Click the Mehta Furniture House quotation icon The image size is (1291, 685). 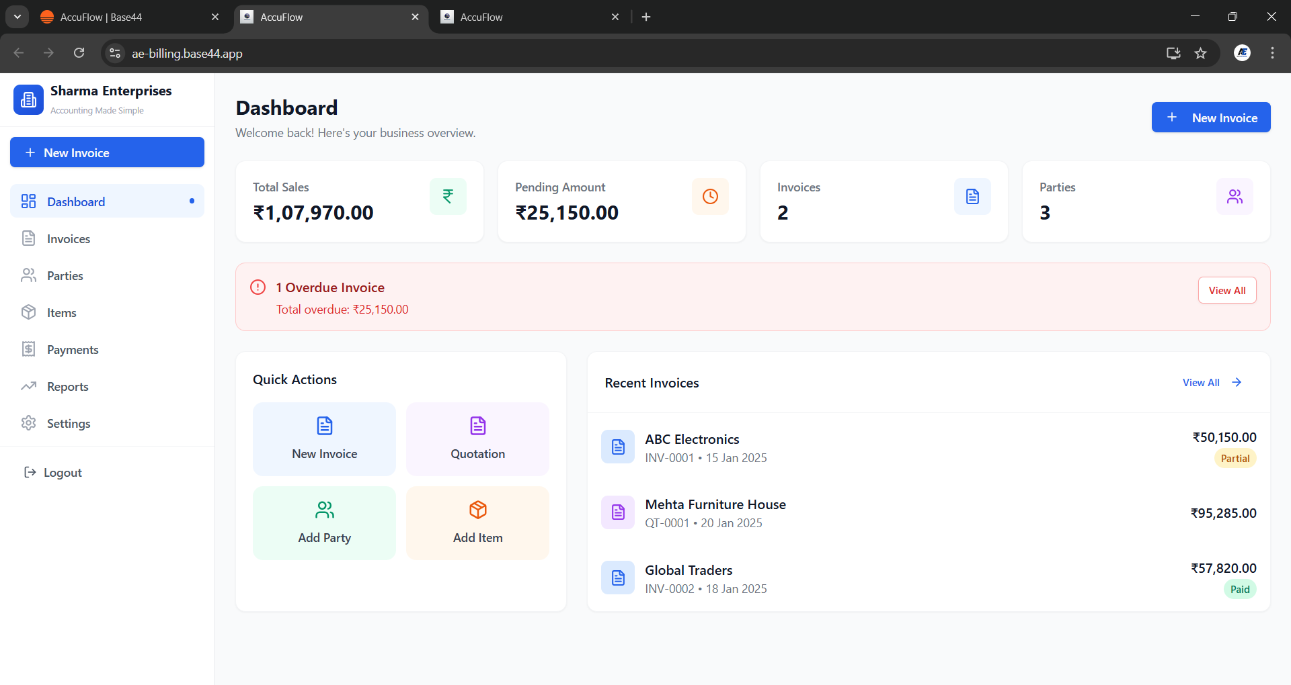tap(618, 512)
